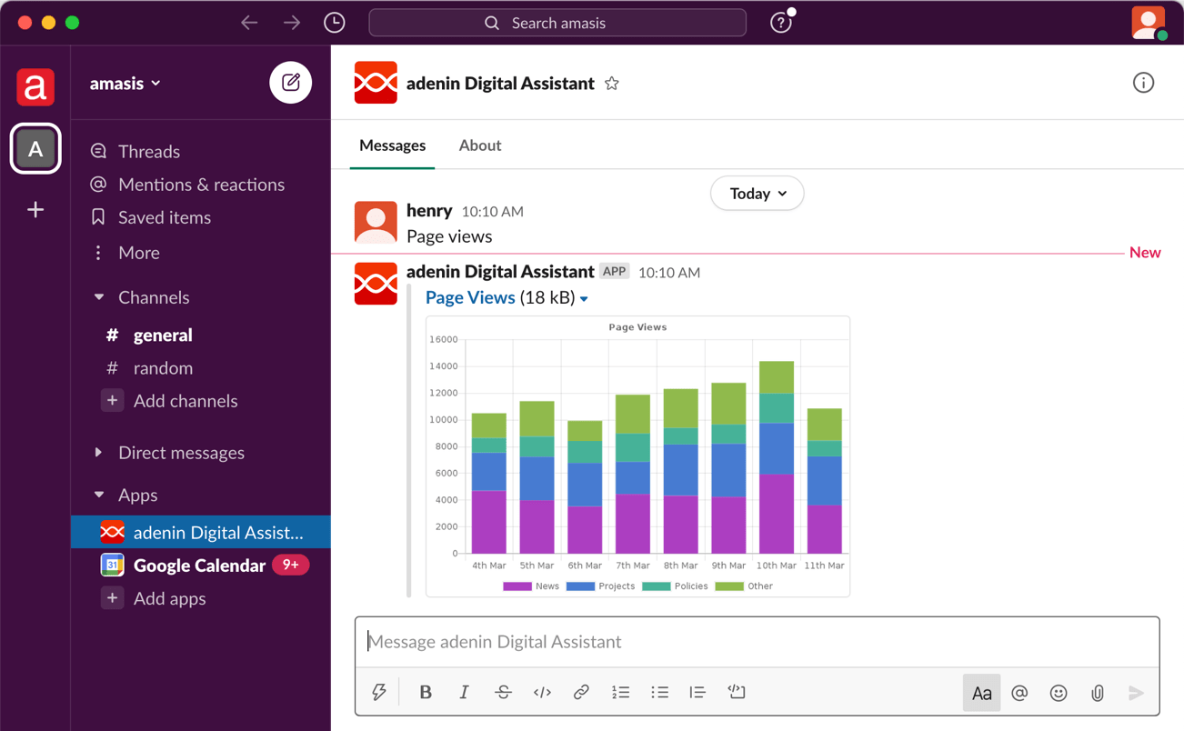Click Add channels
1184x731 pixels.
click(x=186, y=401)
